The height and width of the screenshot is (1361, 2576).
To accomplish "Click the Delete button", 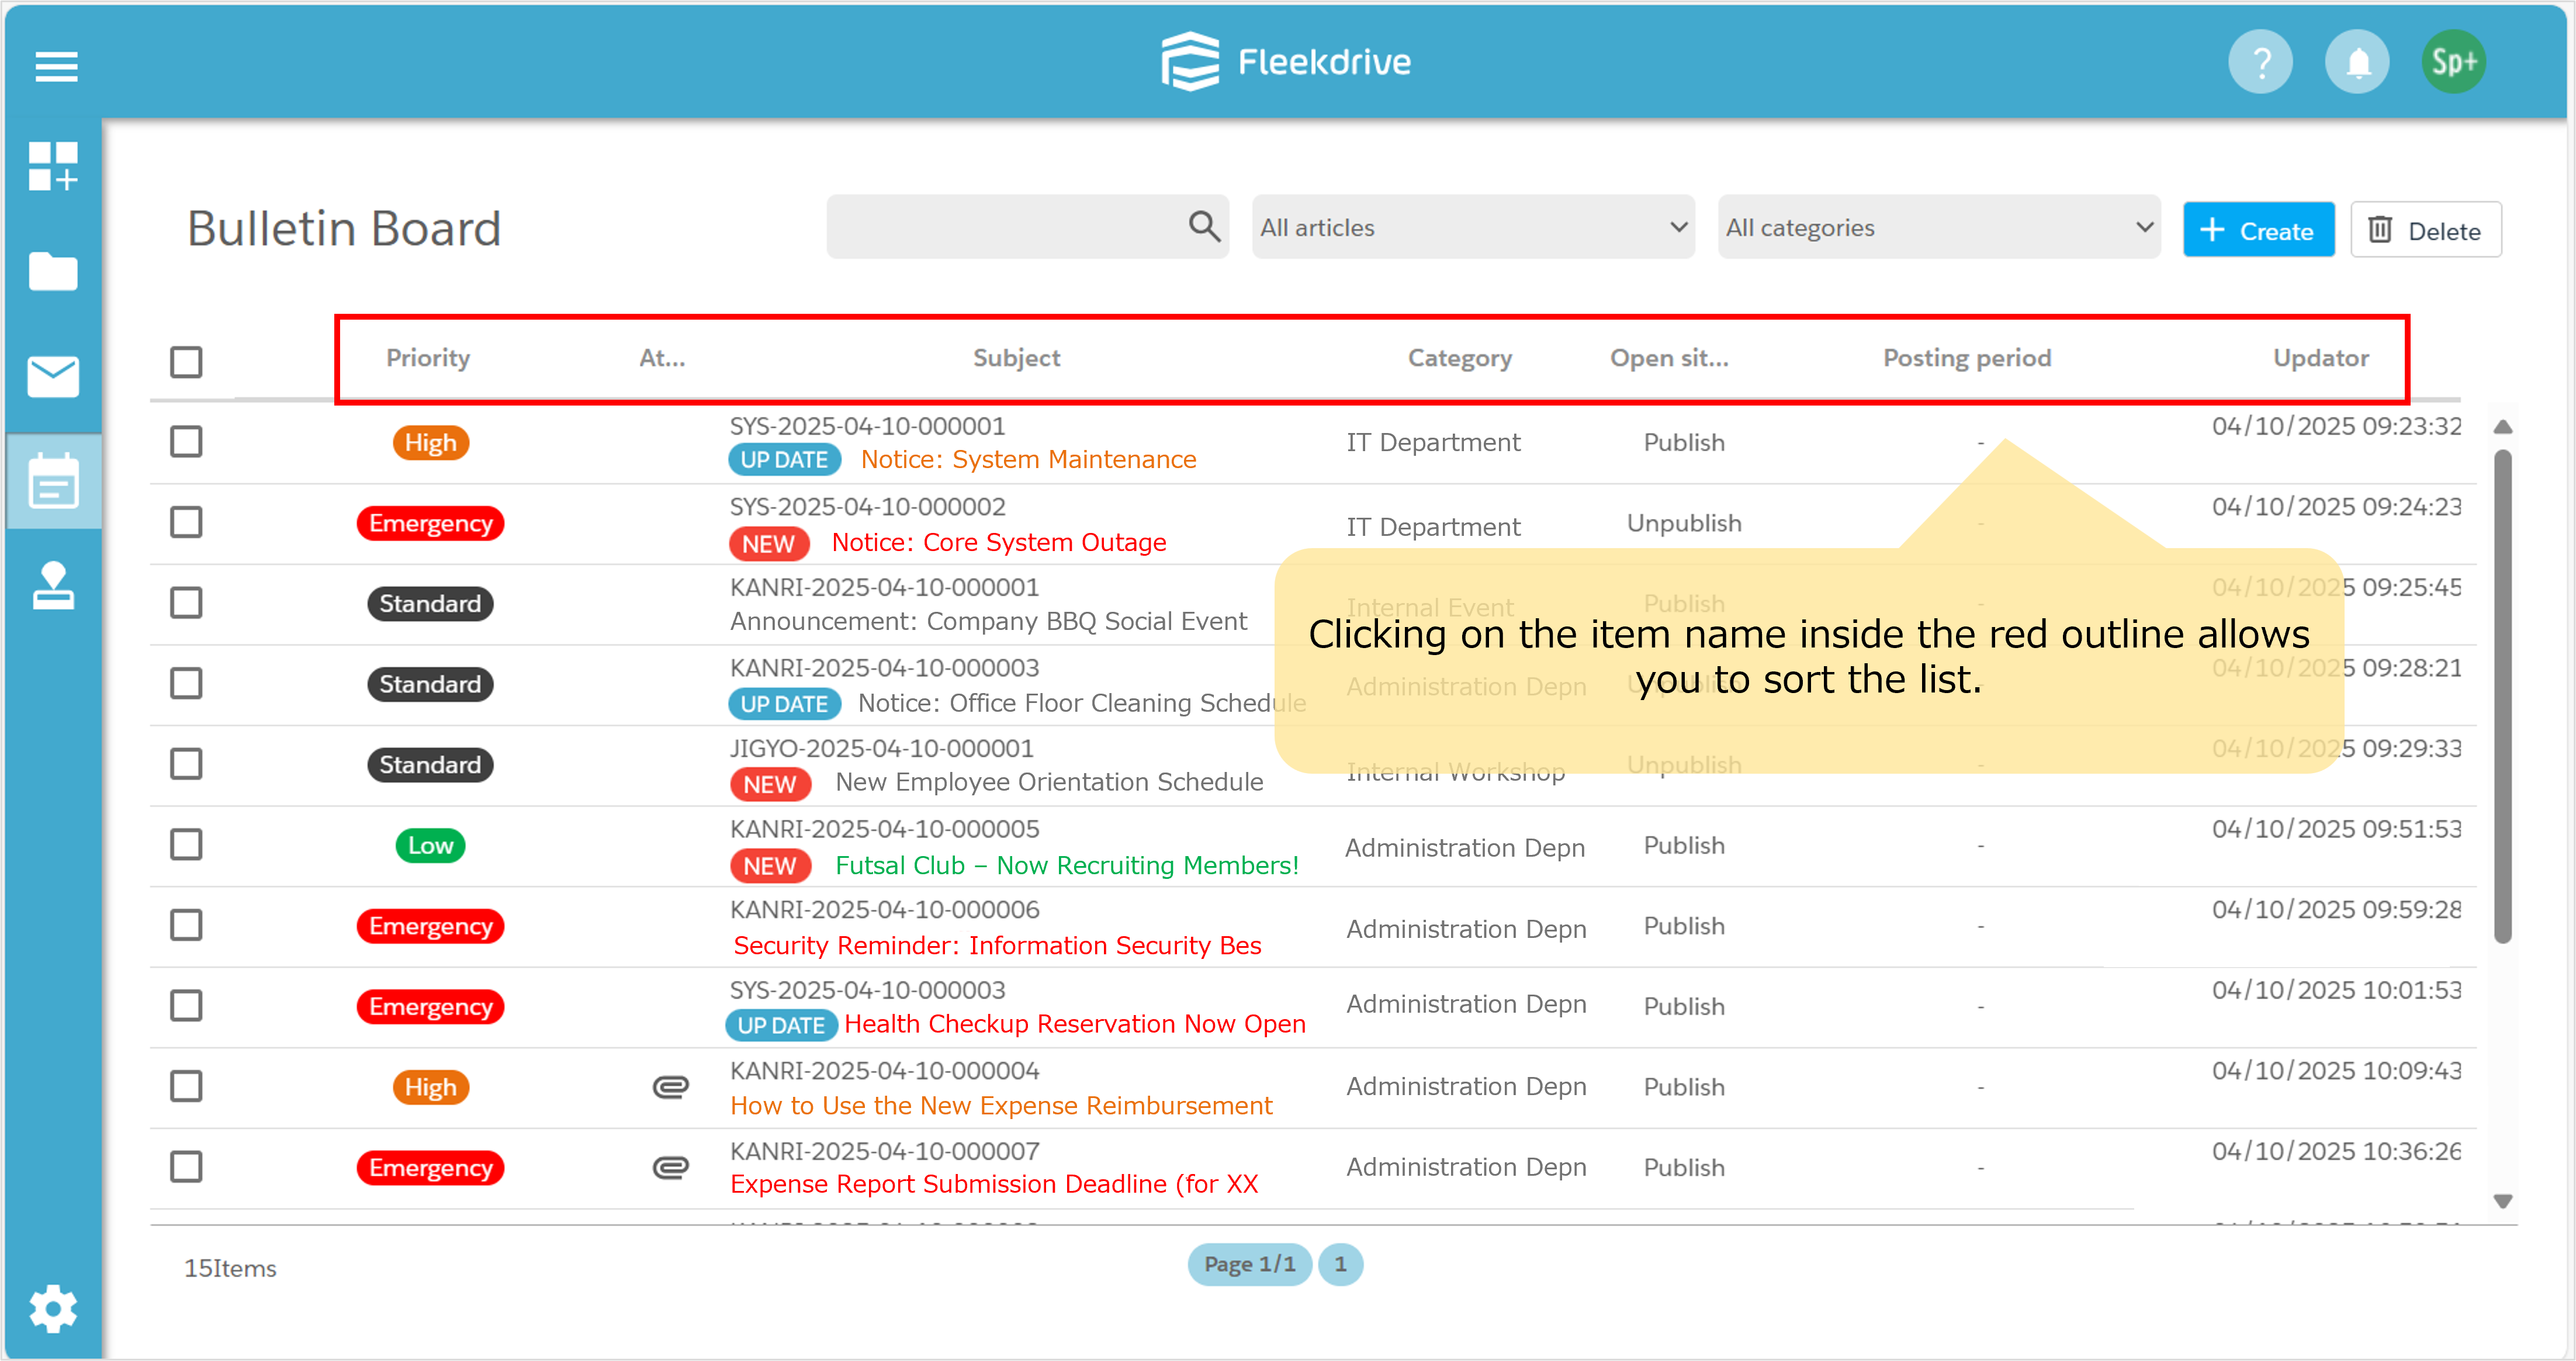I will pyautogui.click(x=2425, y=230).
